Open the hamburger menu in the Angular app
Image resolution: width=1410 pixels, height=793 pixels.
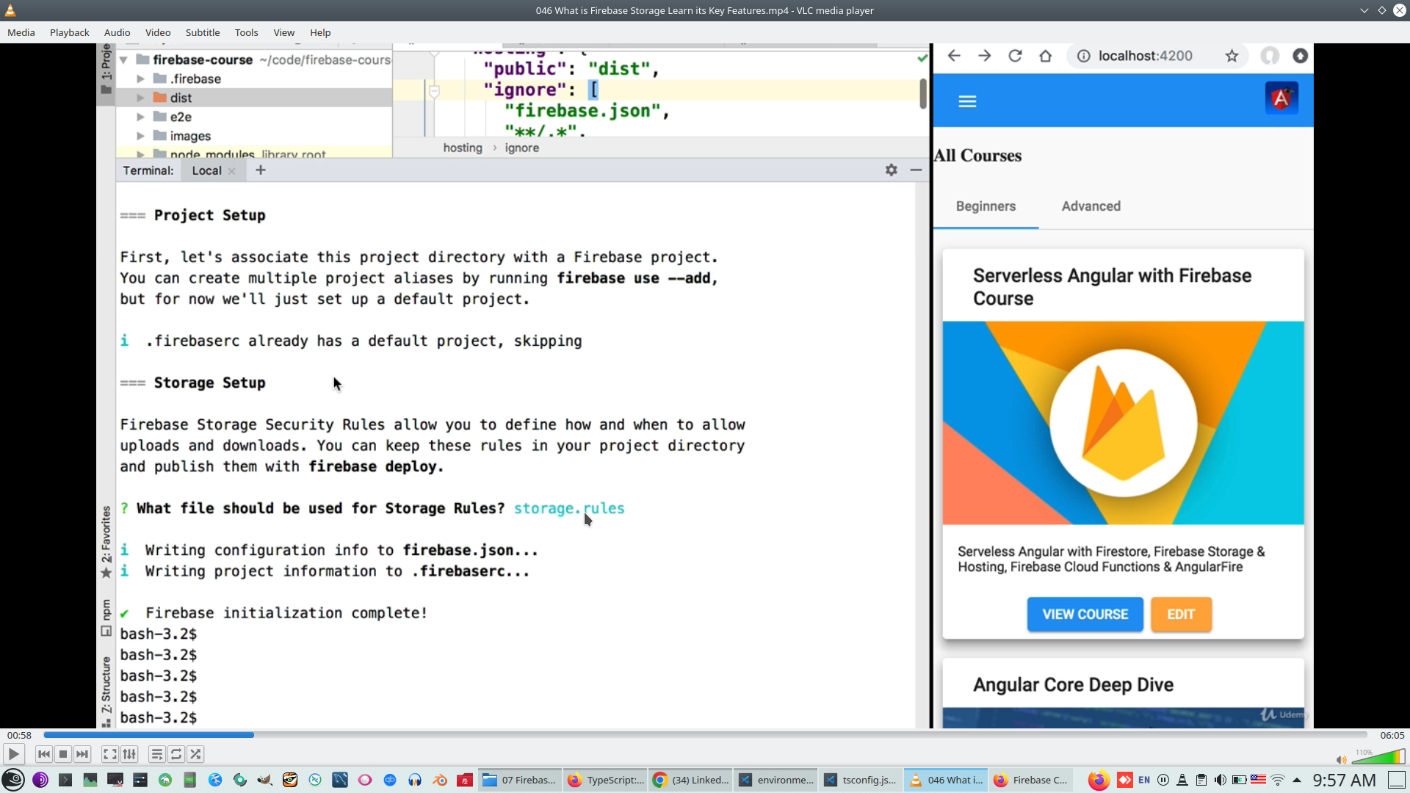tap(967, 101)
